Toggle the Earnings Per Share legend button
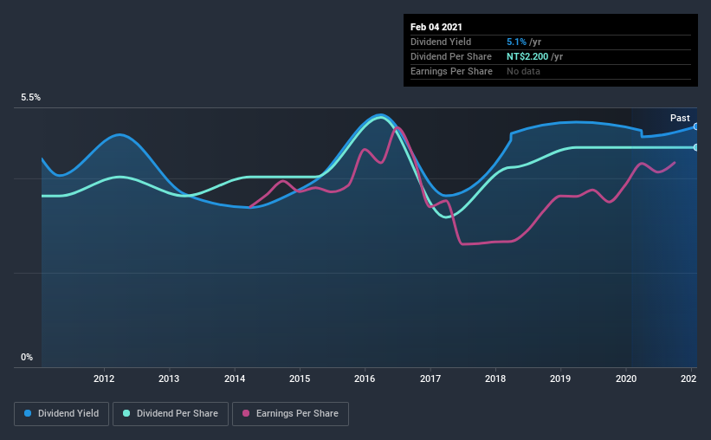This screenshot has height=440, width=711. (291, 414)
